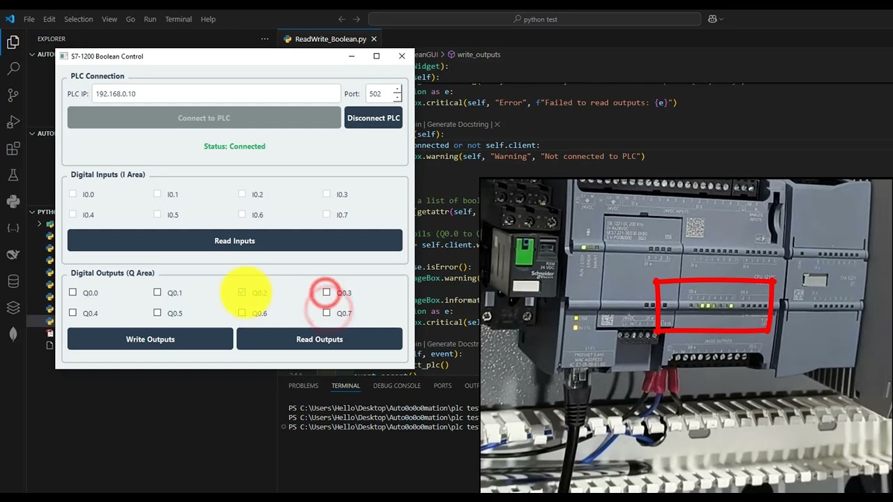
Task: Open the Go menu
Action: [x=130, y=19]
